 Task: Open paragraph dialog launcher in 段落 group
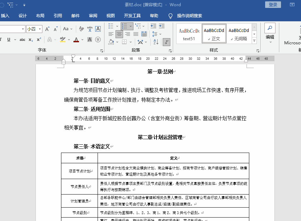point(170,51)
